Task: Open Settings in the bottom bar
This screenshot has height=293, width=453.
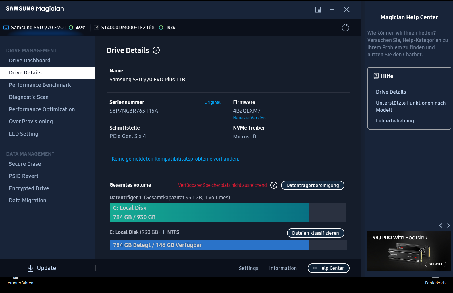Action: [x=248, y=268]
